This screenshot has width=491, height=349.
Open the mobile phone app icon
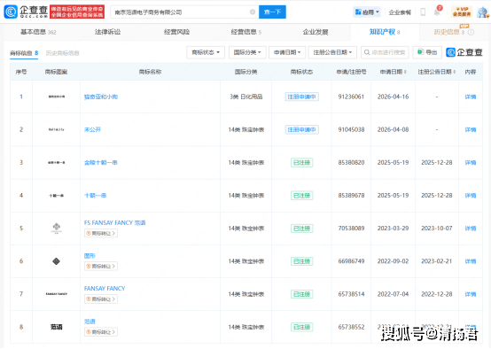423,12
